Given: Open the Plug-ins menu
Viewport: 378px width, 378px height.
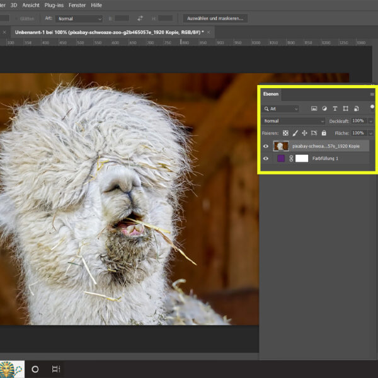Looking at the screenshot, I should point(54,5).
